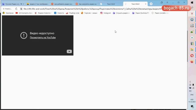Open the round globe app on the taskbar
Viewport: 196px width, 110px height.
point(192,20)
